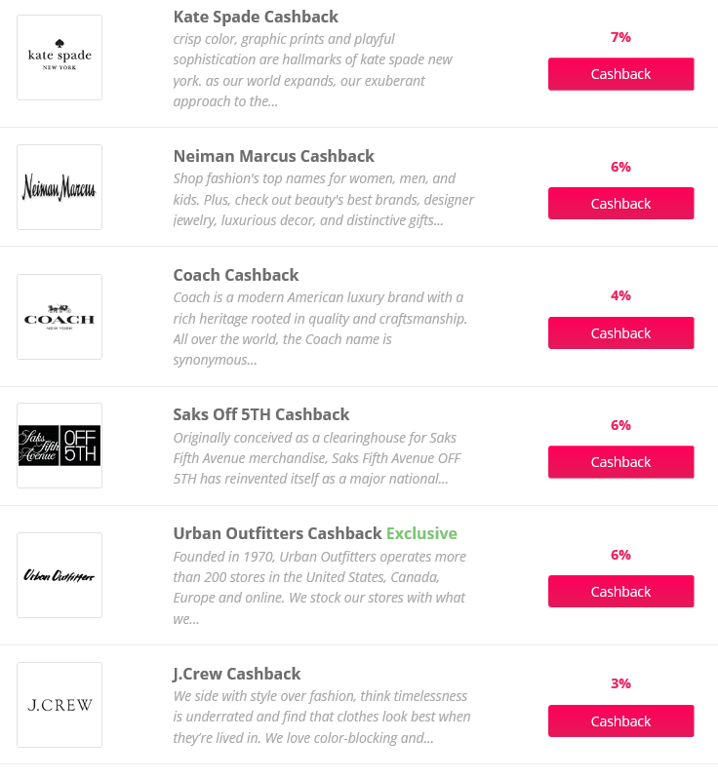Click the 7% rate for Kate Spade
Screen dimensions: 718x778
620,37
